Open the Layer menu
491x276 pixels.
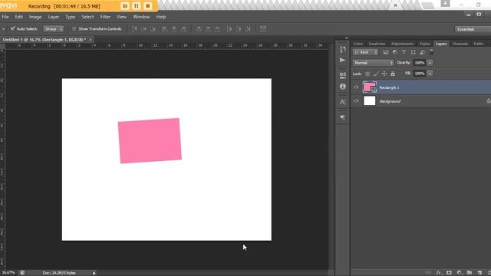53,17
